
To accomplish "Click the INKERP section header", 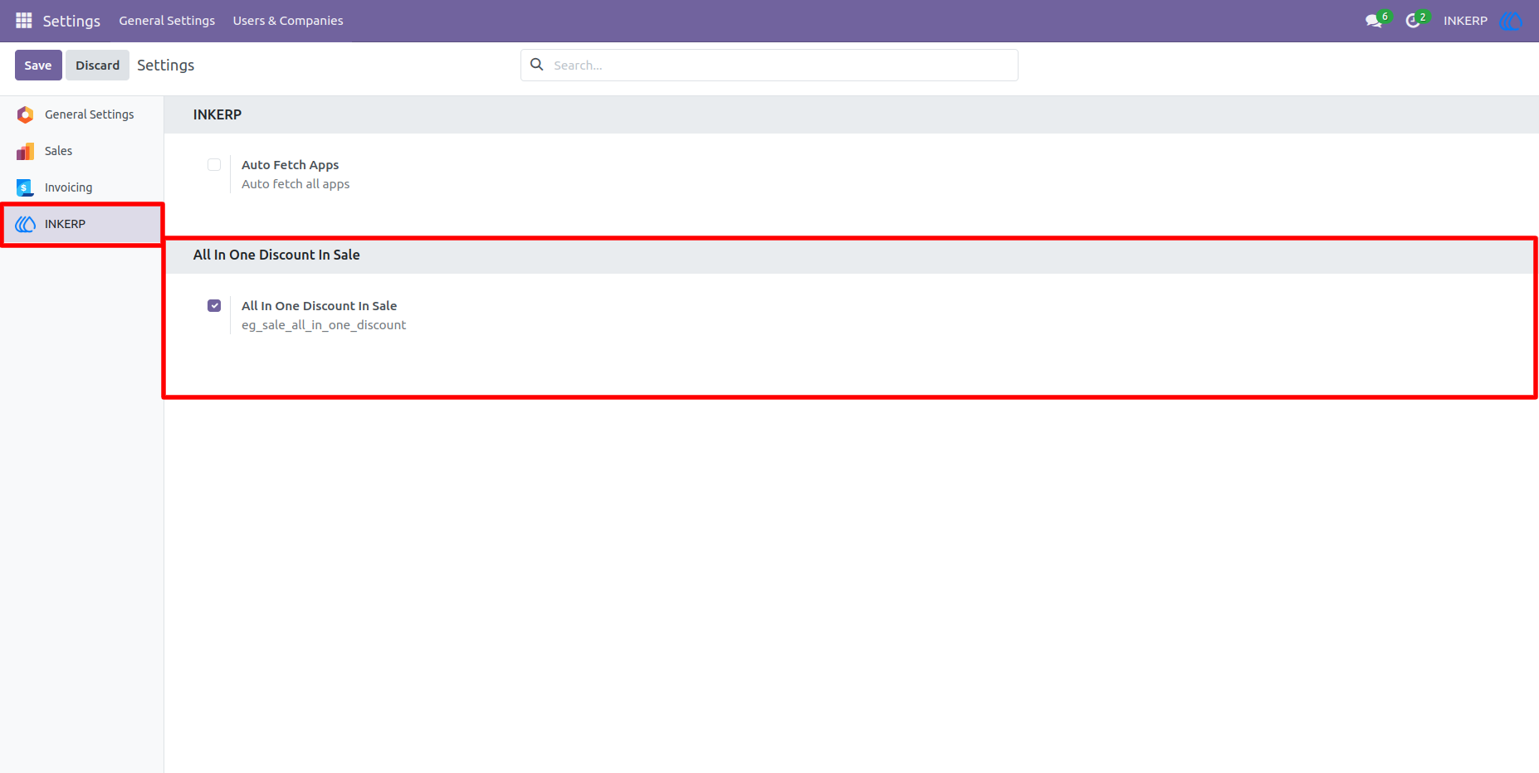I will 217,114.
